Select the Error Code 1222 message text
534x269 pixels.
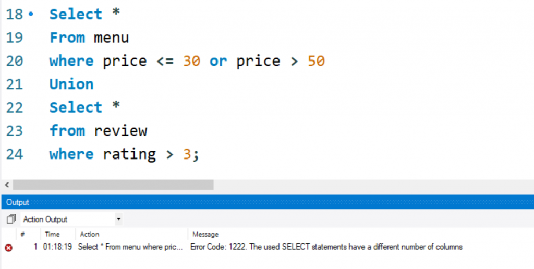coord(326,247)
